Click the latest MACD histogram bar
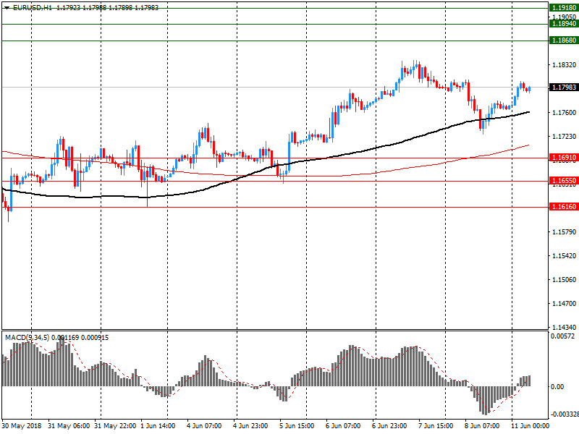The image size is (579, 434). 530,381
